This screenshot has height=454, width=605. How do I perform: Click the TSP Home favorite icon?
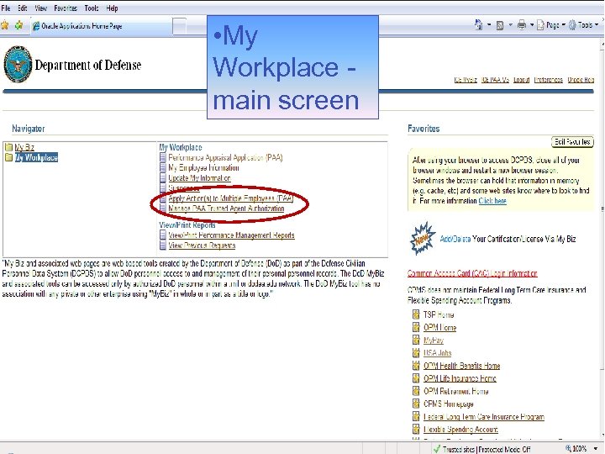(416, 314)
